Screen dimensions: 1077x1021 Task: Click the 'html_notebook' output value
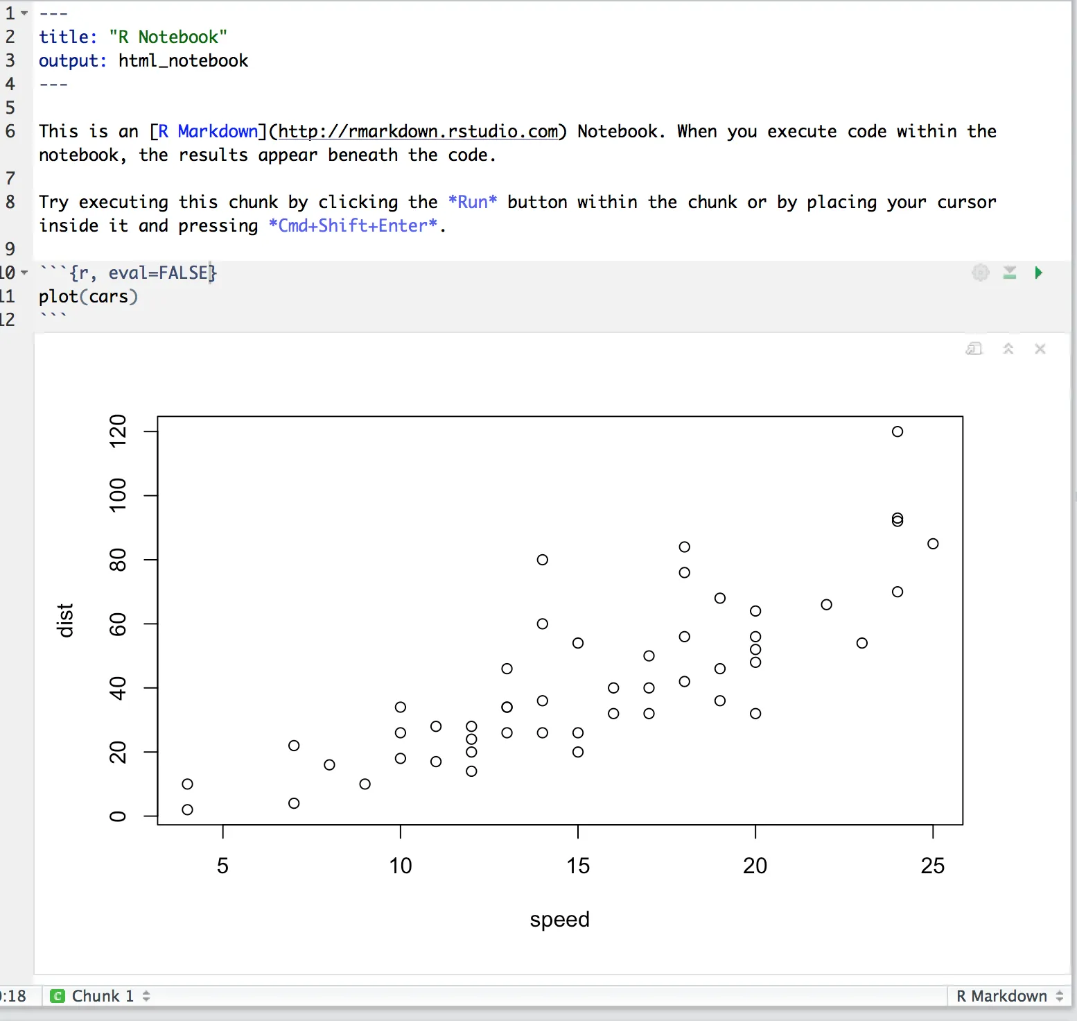click(x=183, y=60)
